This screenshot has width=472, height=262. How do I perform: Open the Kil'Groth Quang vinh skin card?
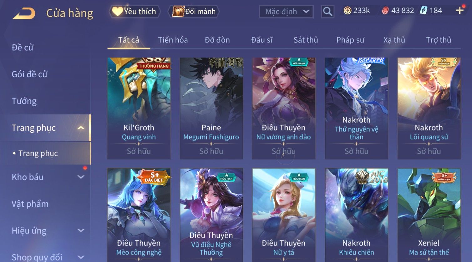point(139,108)
